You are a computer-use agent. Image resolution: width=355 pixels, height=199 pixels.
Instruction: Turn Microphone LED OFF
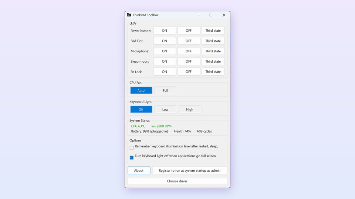(x=189, y=51)
